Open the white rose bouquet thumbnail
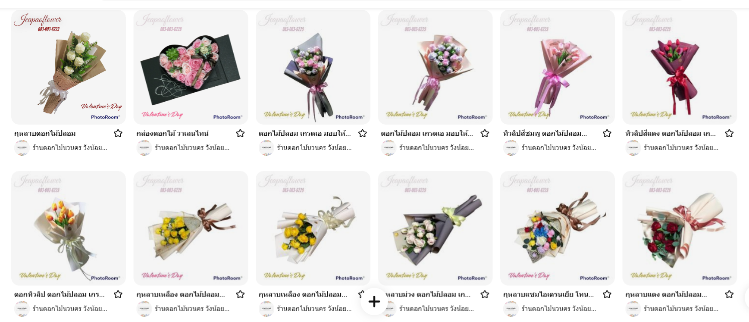Screen dimensions: 749x322 (x=69, y=67)
